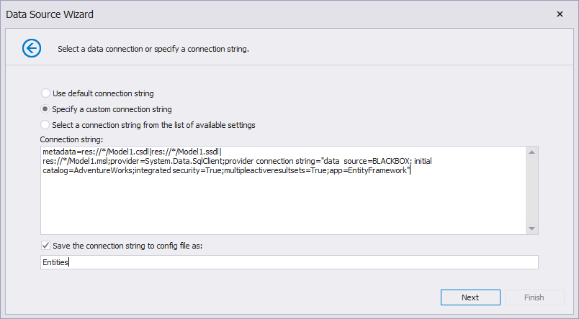The height and width of the screenshot is (319, 579).
Task: Click the wizard instruction header text
Action: (153, 50)
